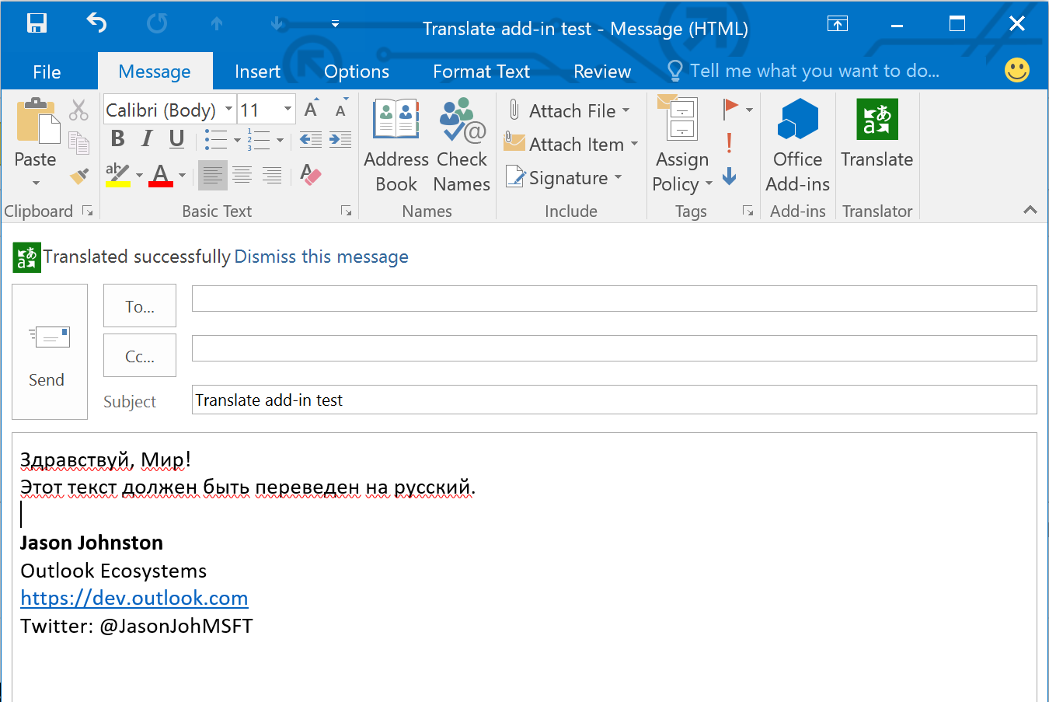Toggle numbered list
The height and width of the screenshot is (702, 1049).
tap(259, 140)
